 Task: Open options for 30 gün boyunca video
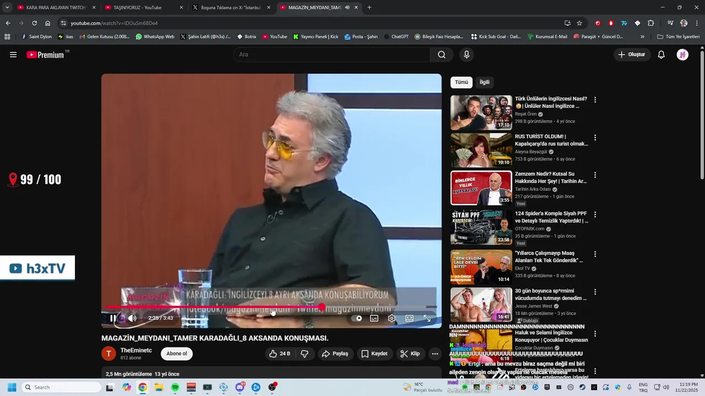[595, 291]
